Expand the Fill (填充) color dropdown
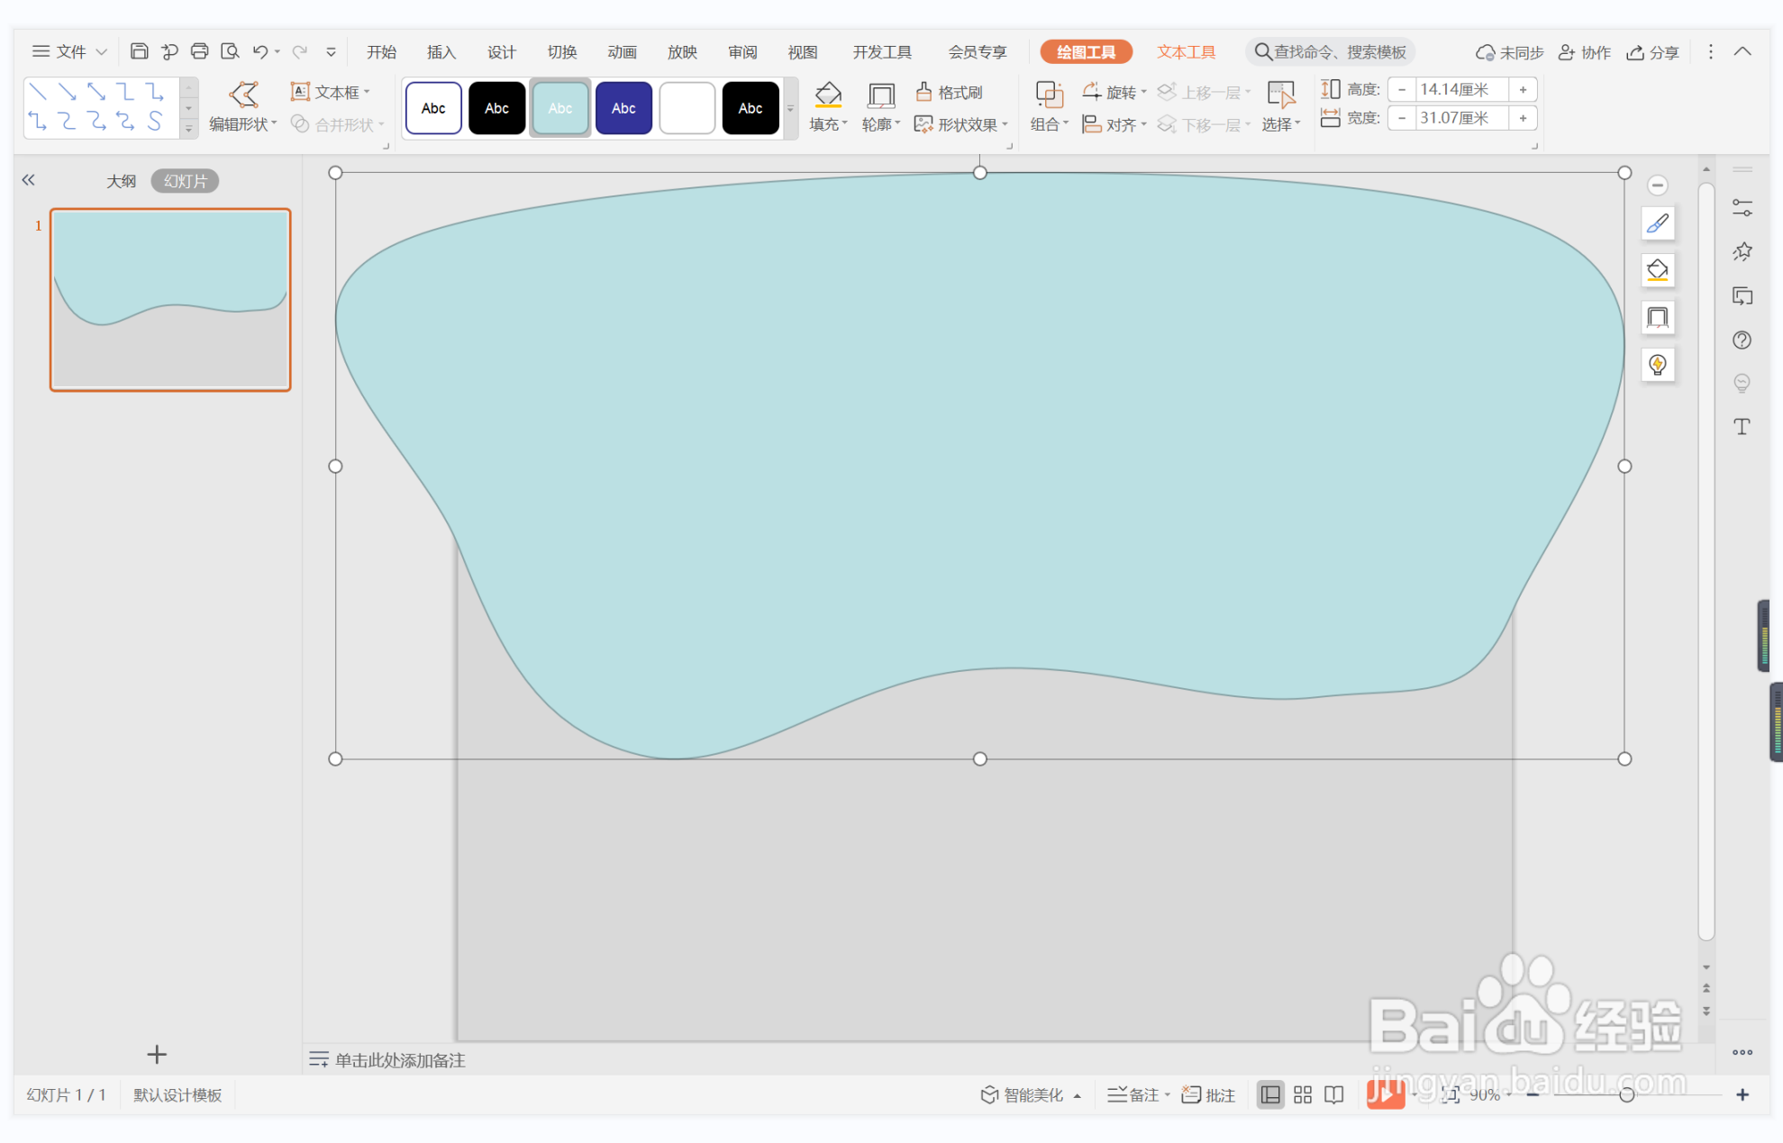This screenshot has height=1143, width=1783. point(845,124)
